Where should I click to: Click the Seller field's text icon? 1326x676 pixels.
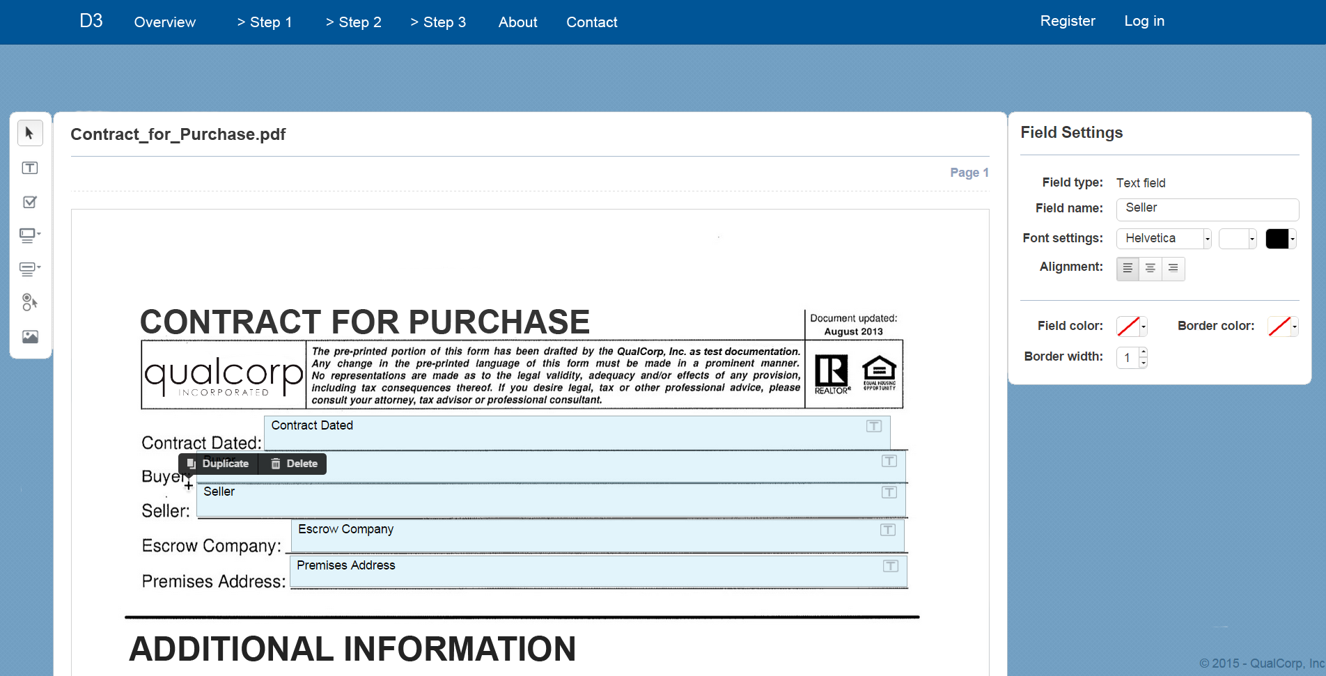coord(889,492)
